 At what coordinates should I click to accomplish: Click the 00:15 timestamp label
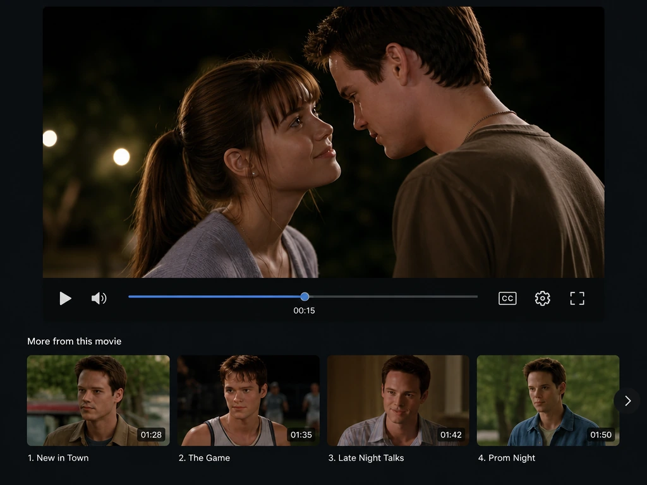pyautogui.click(x=304, y=311)
